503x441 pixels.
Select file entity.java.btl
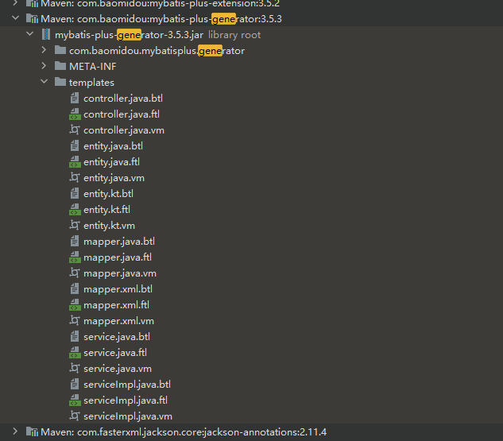pyautogui.click(x=114, y=146)
